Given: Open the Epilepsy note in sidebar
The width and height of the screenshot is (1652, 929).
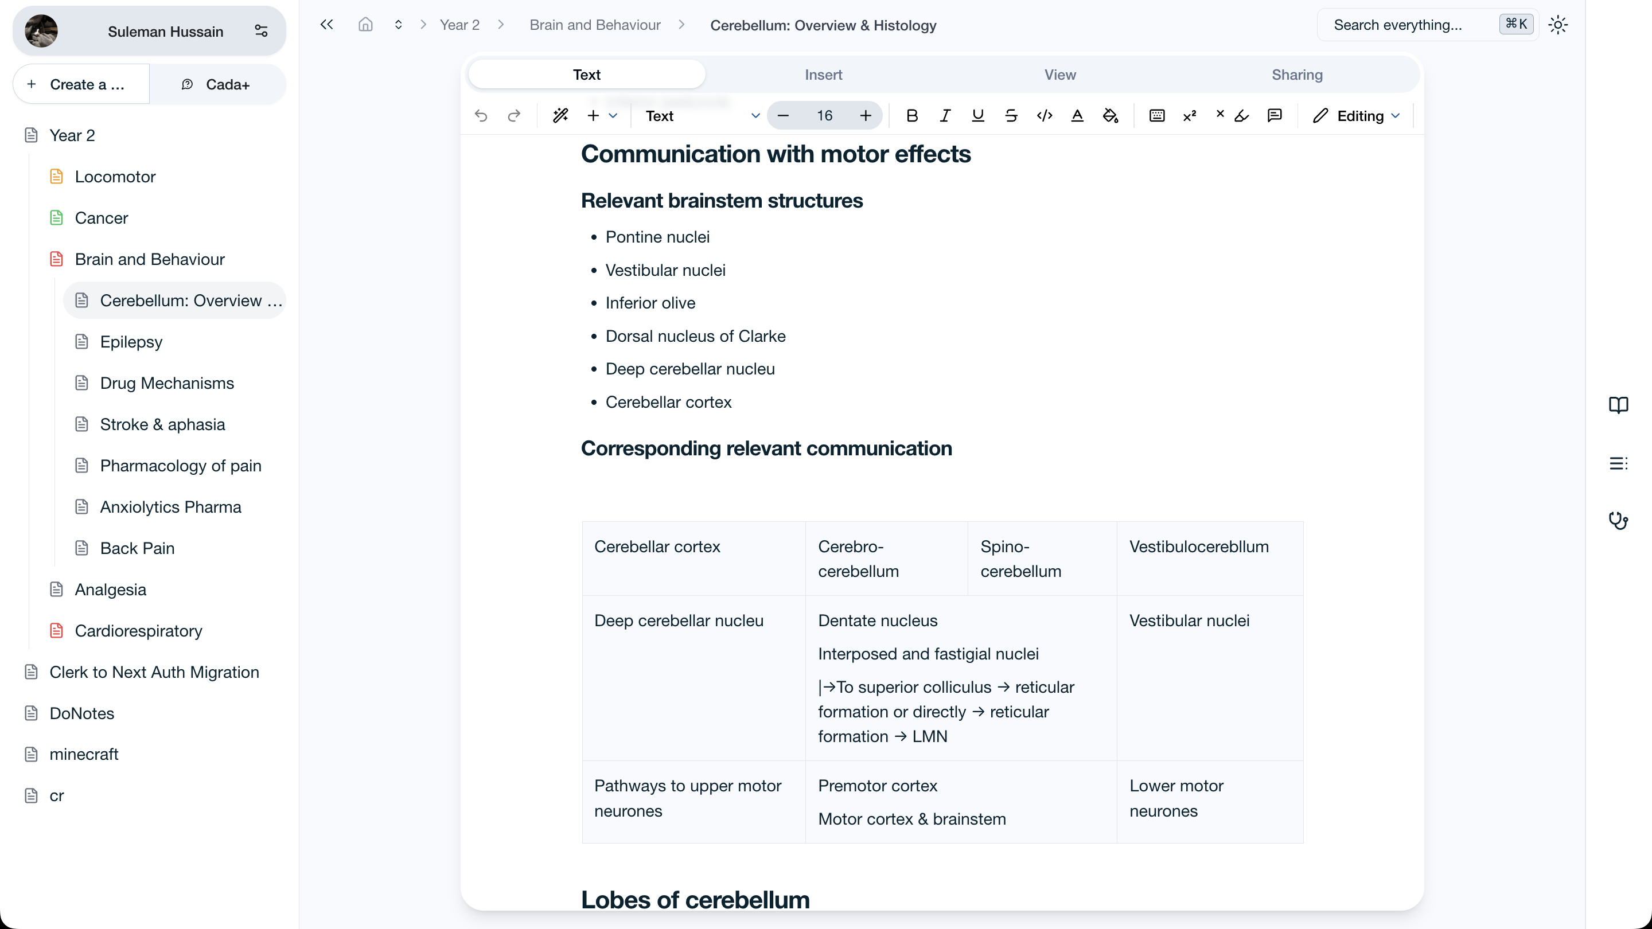Looking at the screenshot, I should [131, 342].
